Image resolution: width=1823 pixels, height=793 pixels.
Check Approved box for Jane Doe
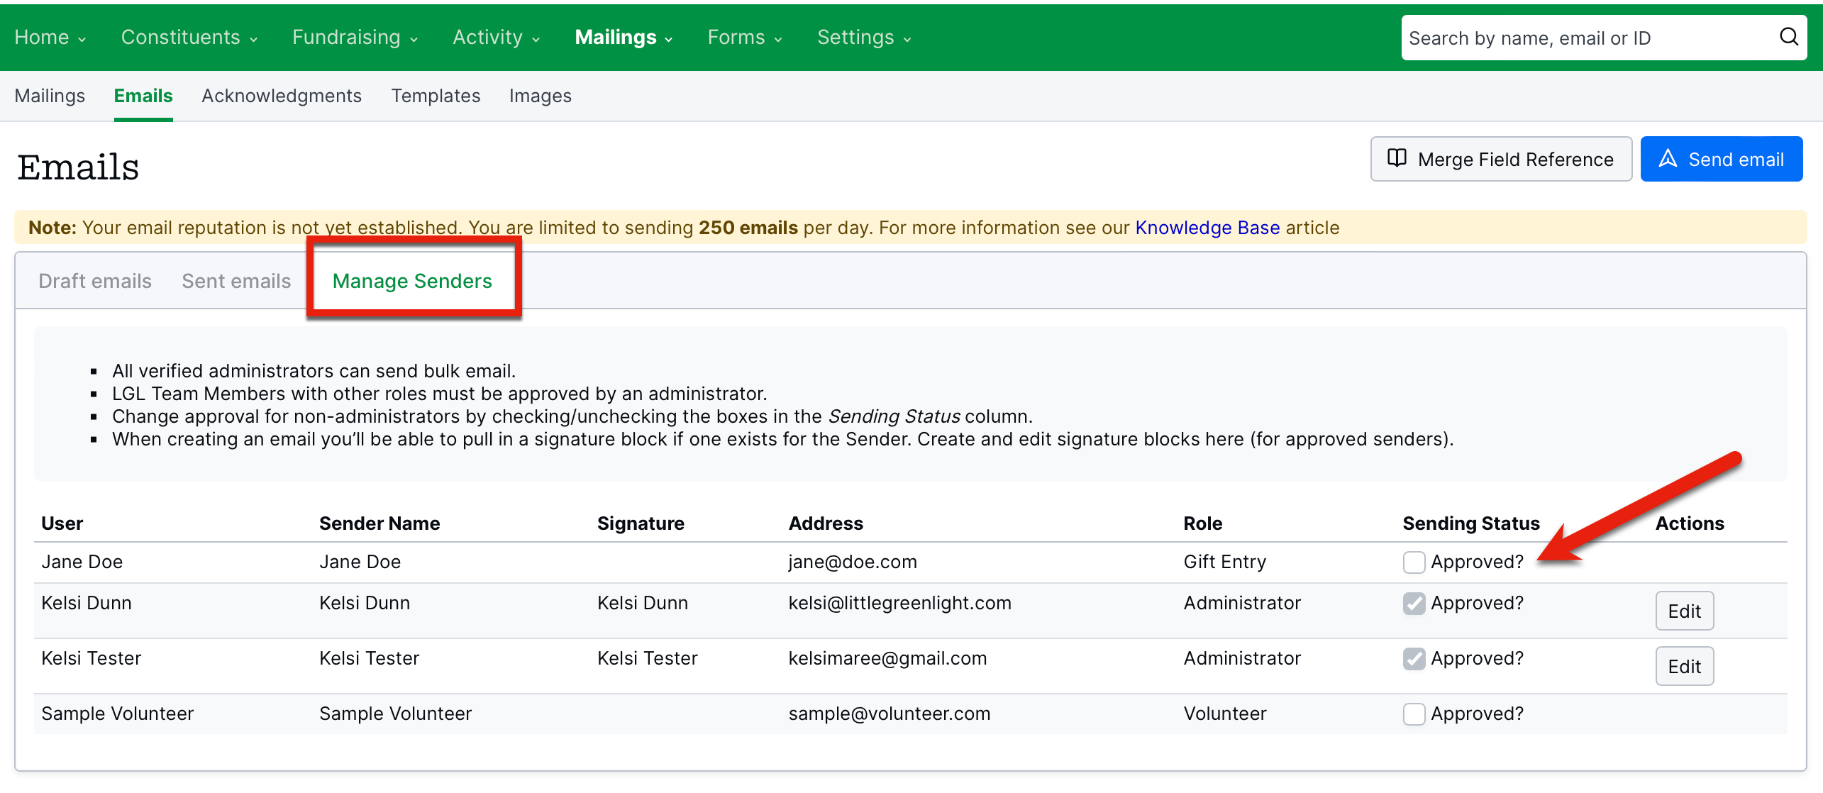point(1414,562)
